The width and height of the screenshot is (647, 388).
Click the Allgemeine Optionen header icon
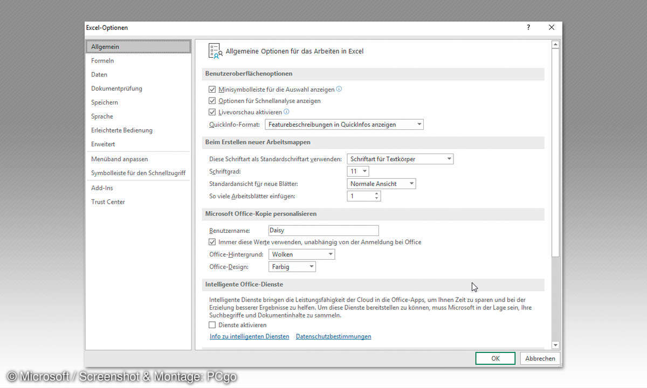pyautogui.click(x=215, y=51)
